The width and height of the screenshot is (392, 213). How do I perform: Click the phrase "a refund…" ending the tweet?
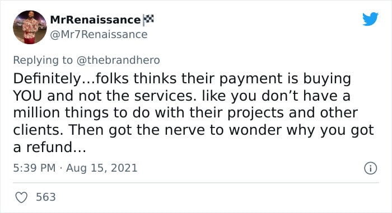(49, 147)
